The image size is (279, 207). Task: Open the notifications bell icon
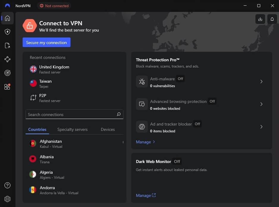(272, 19)
